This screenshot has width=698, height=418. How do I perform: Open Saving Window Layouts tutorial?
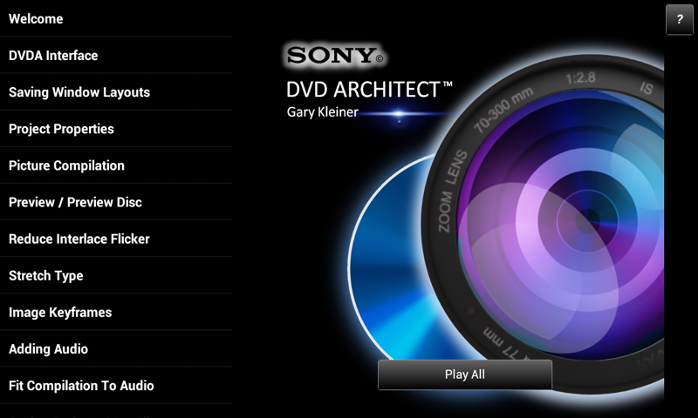click(116, 92)
